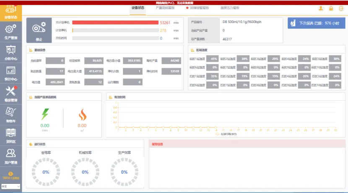The height and width of the screenshot is (193, 348).
Task: Open 维保管理 maintenance wrench icon
Action: coord(11,93)
